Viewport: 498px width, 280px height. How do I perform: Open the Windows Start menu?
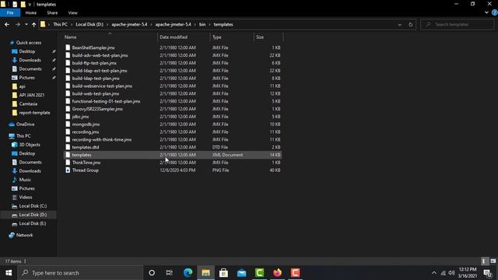point(9,273)
